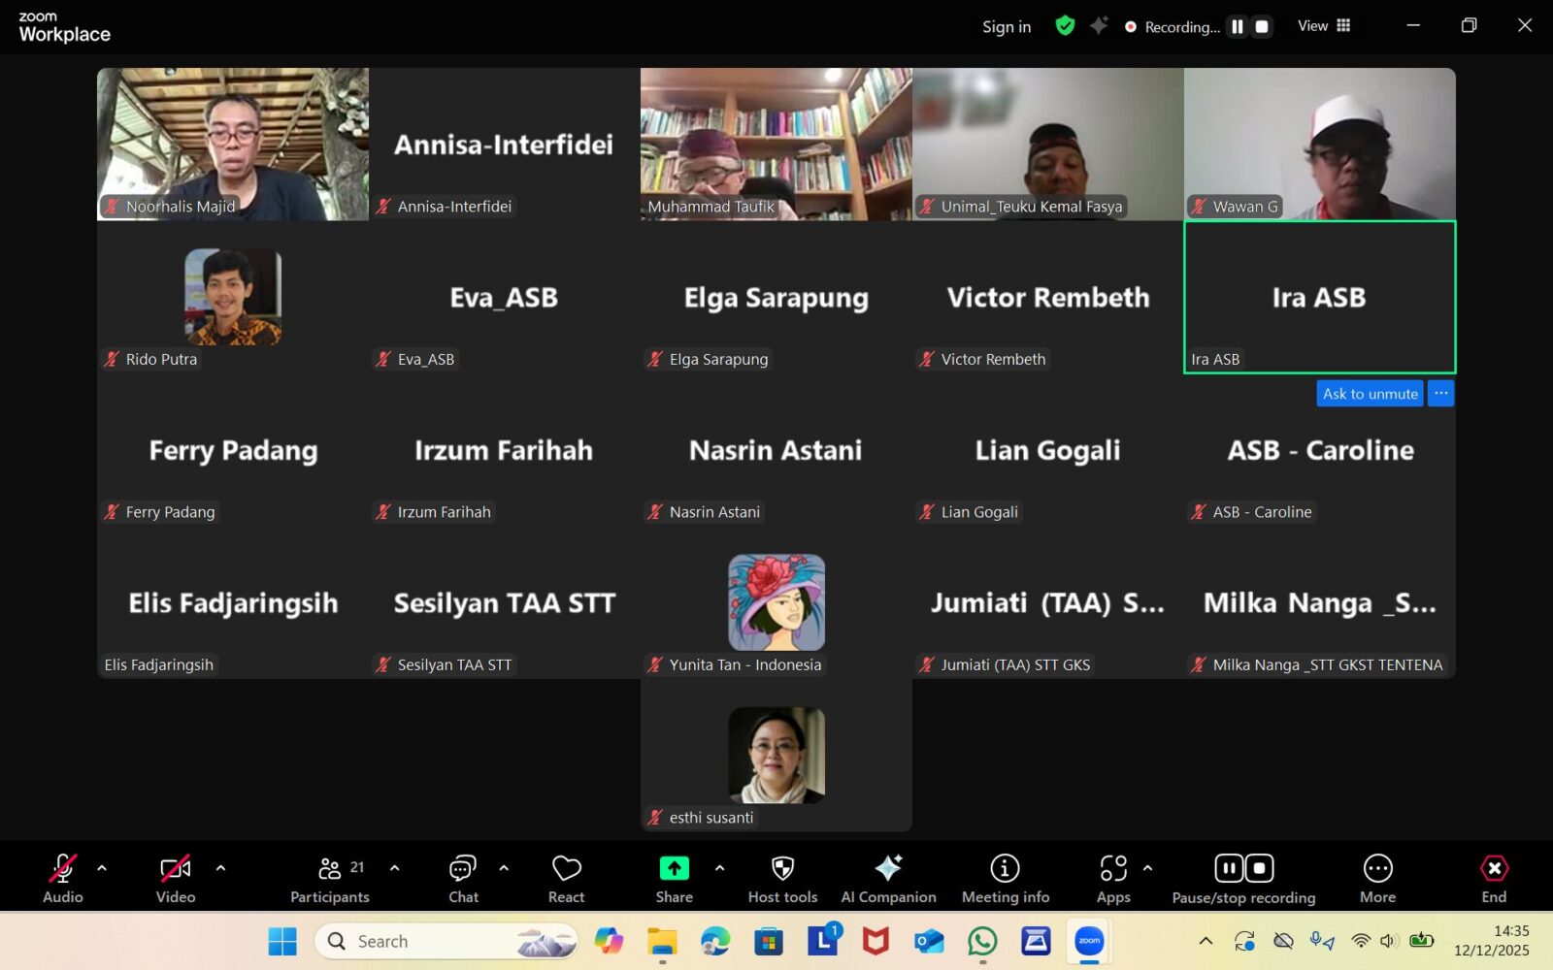The height and width of the screenshot is (970, 1553).
Task: Expand audio options arrow
Action: click(102, 868)
